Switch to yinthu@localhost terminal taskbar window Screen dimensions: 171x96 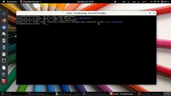coord(41,94)
